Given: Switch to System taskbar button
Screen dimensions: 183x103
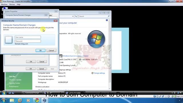Looking at the screenshot, I should [x=53, y=93].
